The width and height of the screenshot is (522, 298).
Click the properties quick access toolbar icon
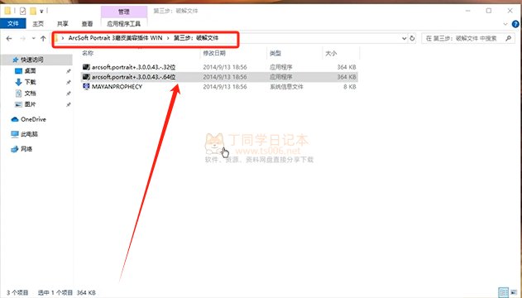click(22, 12)
